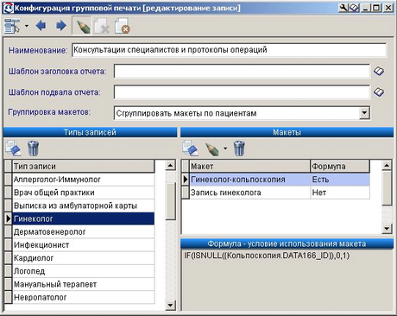Image resolution: width=397 pixels, height=316 pixels.
Task: Select Мануальный терапевт row
Action: pyautogui.click(x=84, y=284)
